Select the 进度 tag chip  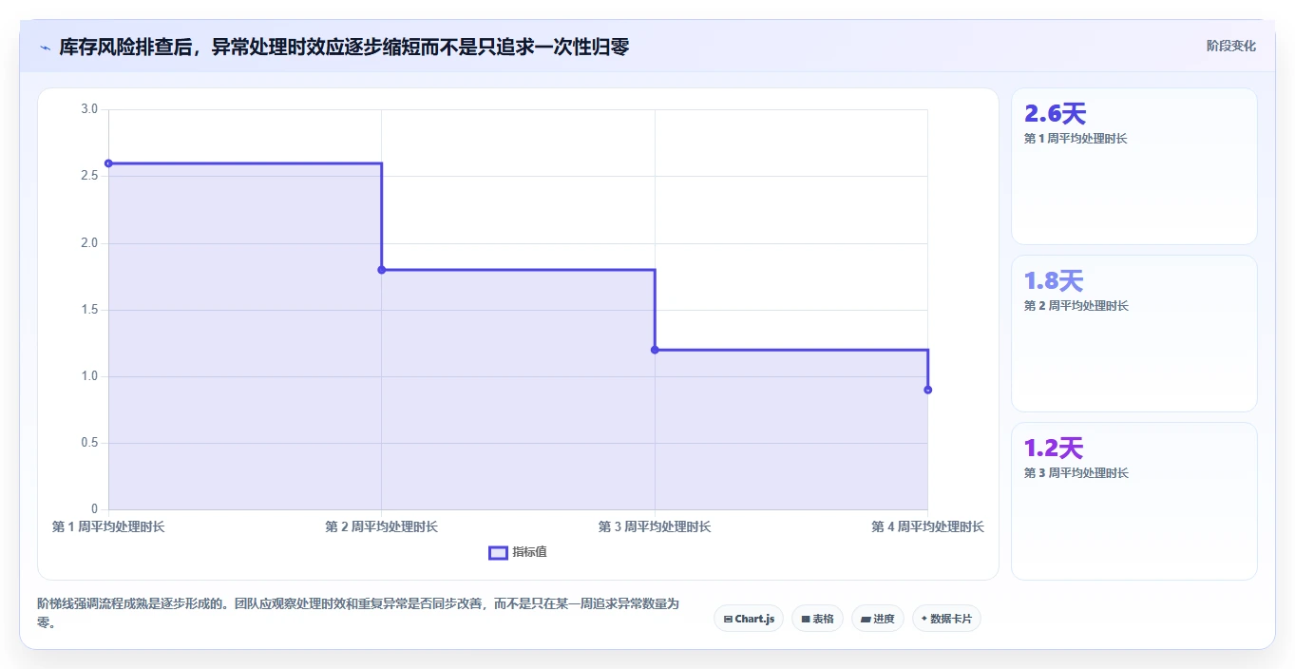(x=878, y=619)
